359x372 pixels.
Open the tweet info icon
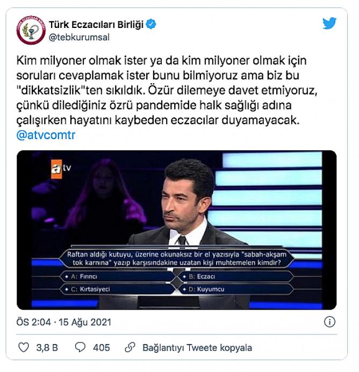click(x=329, y=322)
